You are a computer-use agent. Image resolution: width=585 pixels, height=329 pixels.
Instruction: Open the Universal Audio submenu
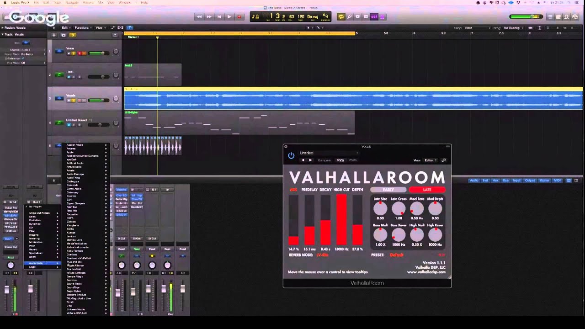[86, 309]
